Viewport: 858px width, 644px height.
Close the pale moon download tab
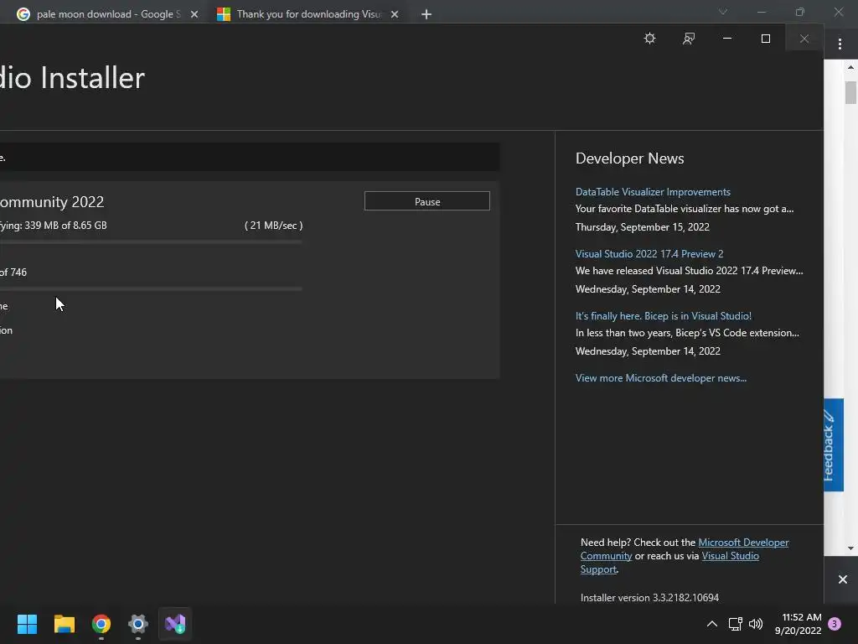(x=194, y=14)
